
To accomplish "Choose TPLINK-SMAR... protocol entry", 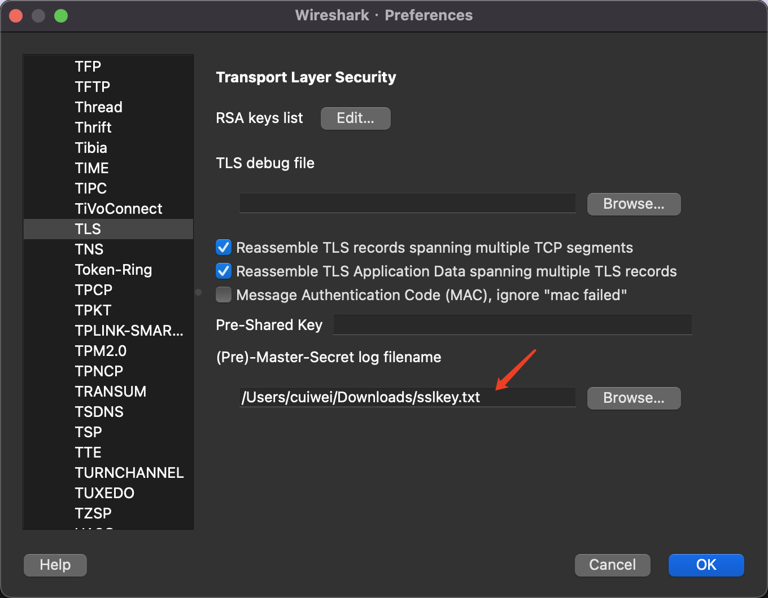I will [x=108, y=331].
